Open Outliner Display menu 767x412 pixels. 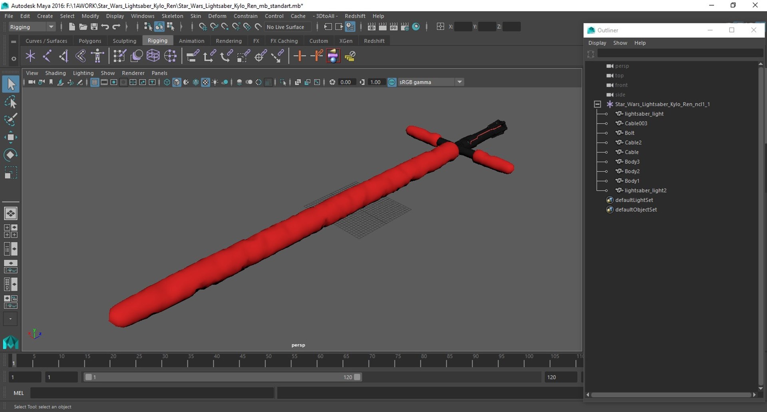tap(597, 43)
